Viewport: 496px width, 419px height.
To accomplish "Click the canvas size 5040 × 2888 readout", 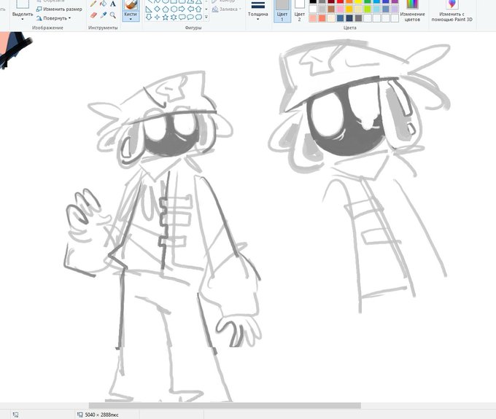I will (x=101, y=415).
